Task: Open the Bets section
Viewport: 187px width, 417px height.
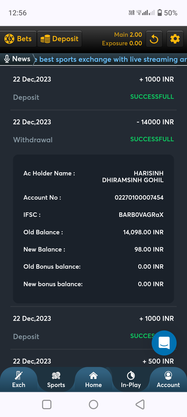Action: [x=18, y=39]
